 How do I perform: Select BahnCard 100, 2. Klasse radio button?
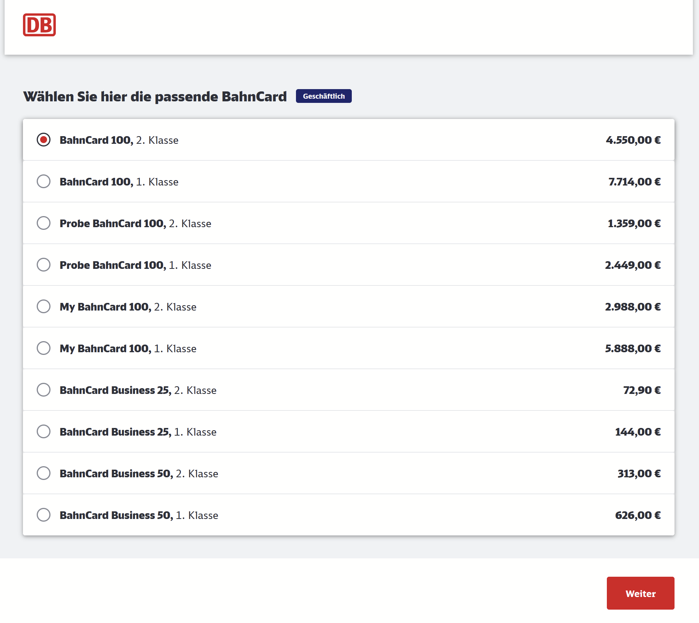coord(44,140)
